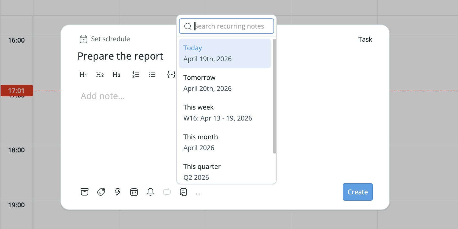Click the recurring notes icon
This screenshot has height=229, width=458.
(183, 192)
